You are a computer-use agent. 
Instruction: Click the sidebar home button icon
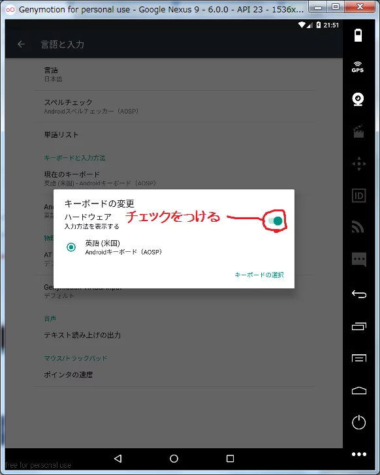[x=359, y=391]
